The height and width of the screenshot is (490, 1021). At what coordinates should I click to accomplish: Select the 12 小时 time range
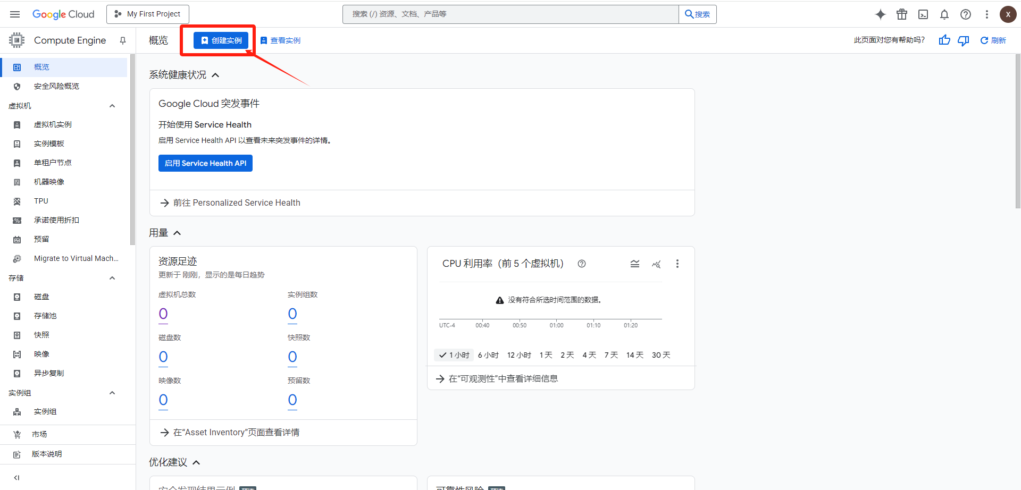519,355
